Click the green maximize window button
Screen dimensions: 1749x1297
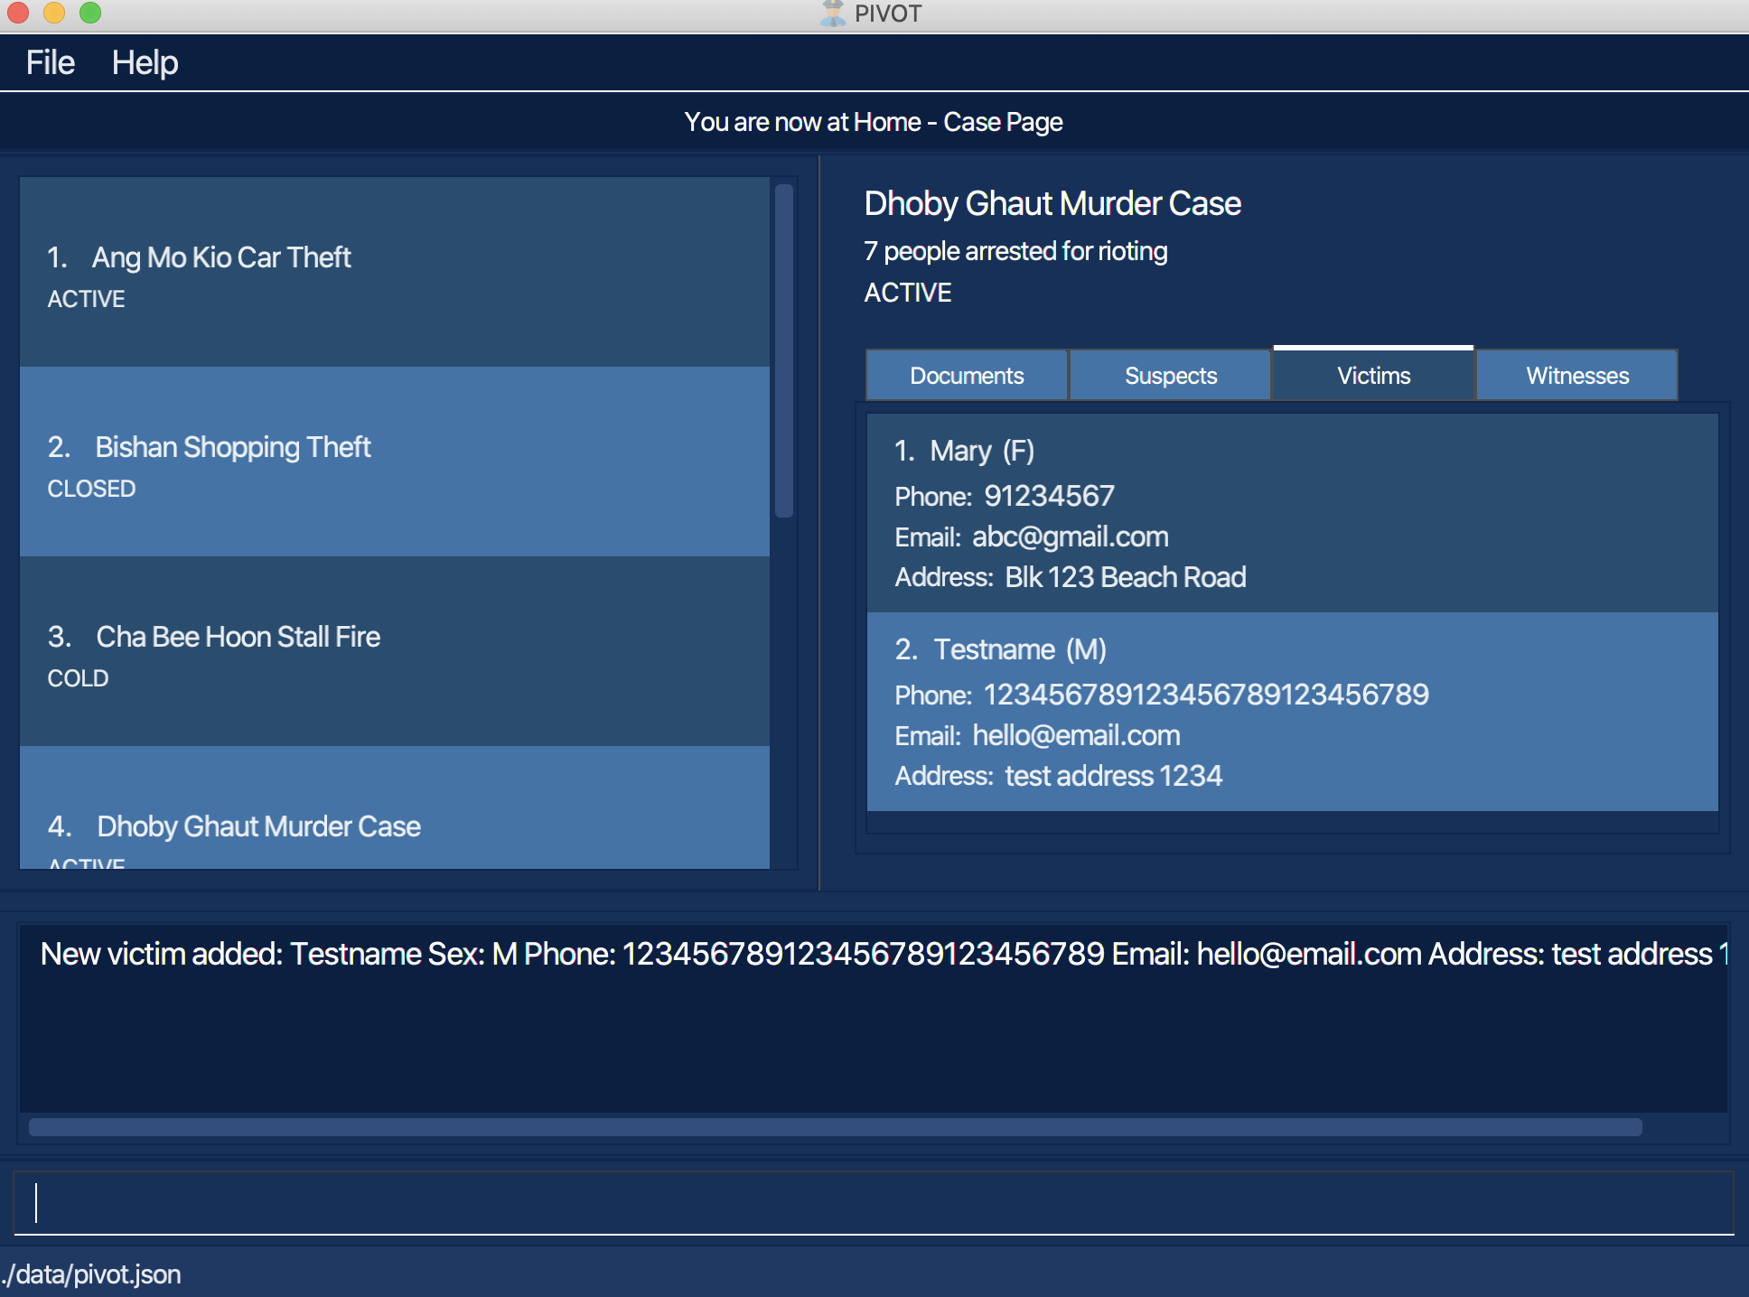pyautogui.click(x=90, y=13)
